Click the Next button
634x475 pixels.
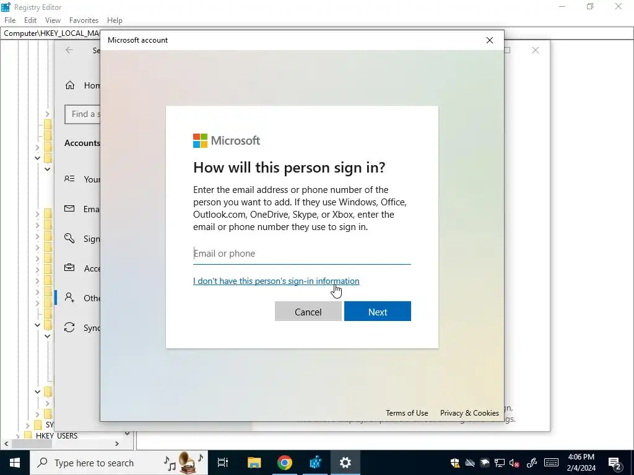point(377,312)
